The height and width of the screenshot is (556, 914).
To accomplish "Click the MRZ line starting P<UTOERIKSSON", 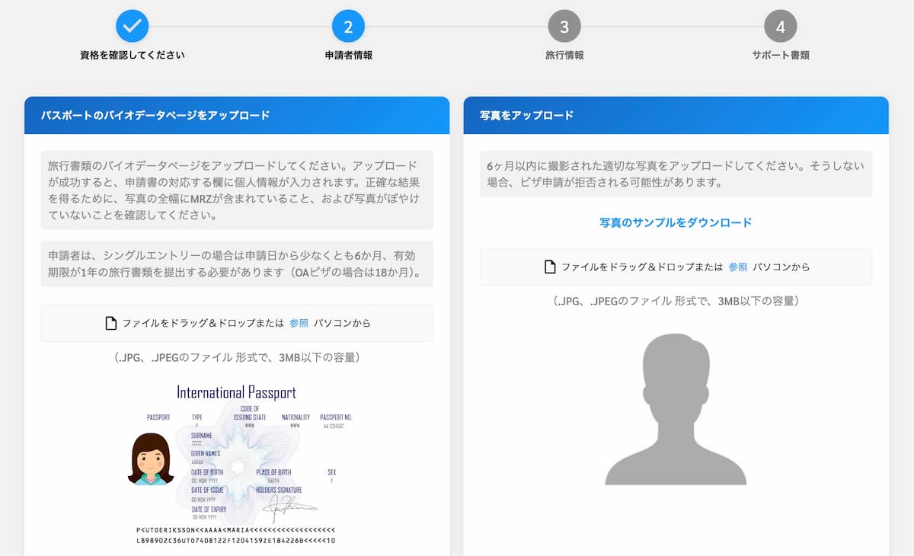I will pyautogui.click(x=235, y=529).
